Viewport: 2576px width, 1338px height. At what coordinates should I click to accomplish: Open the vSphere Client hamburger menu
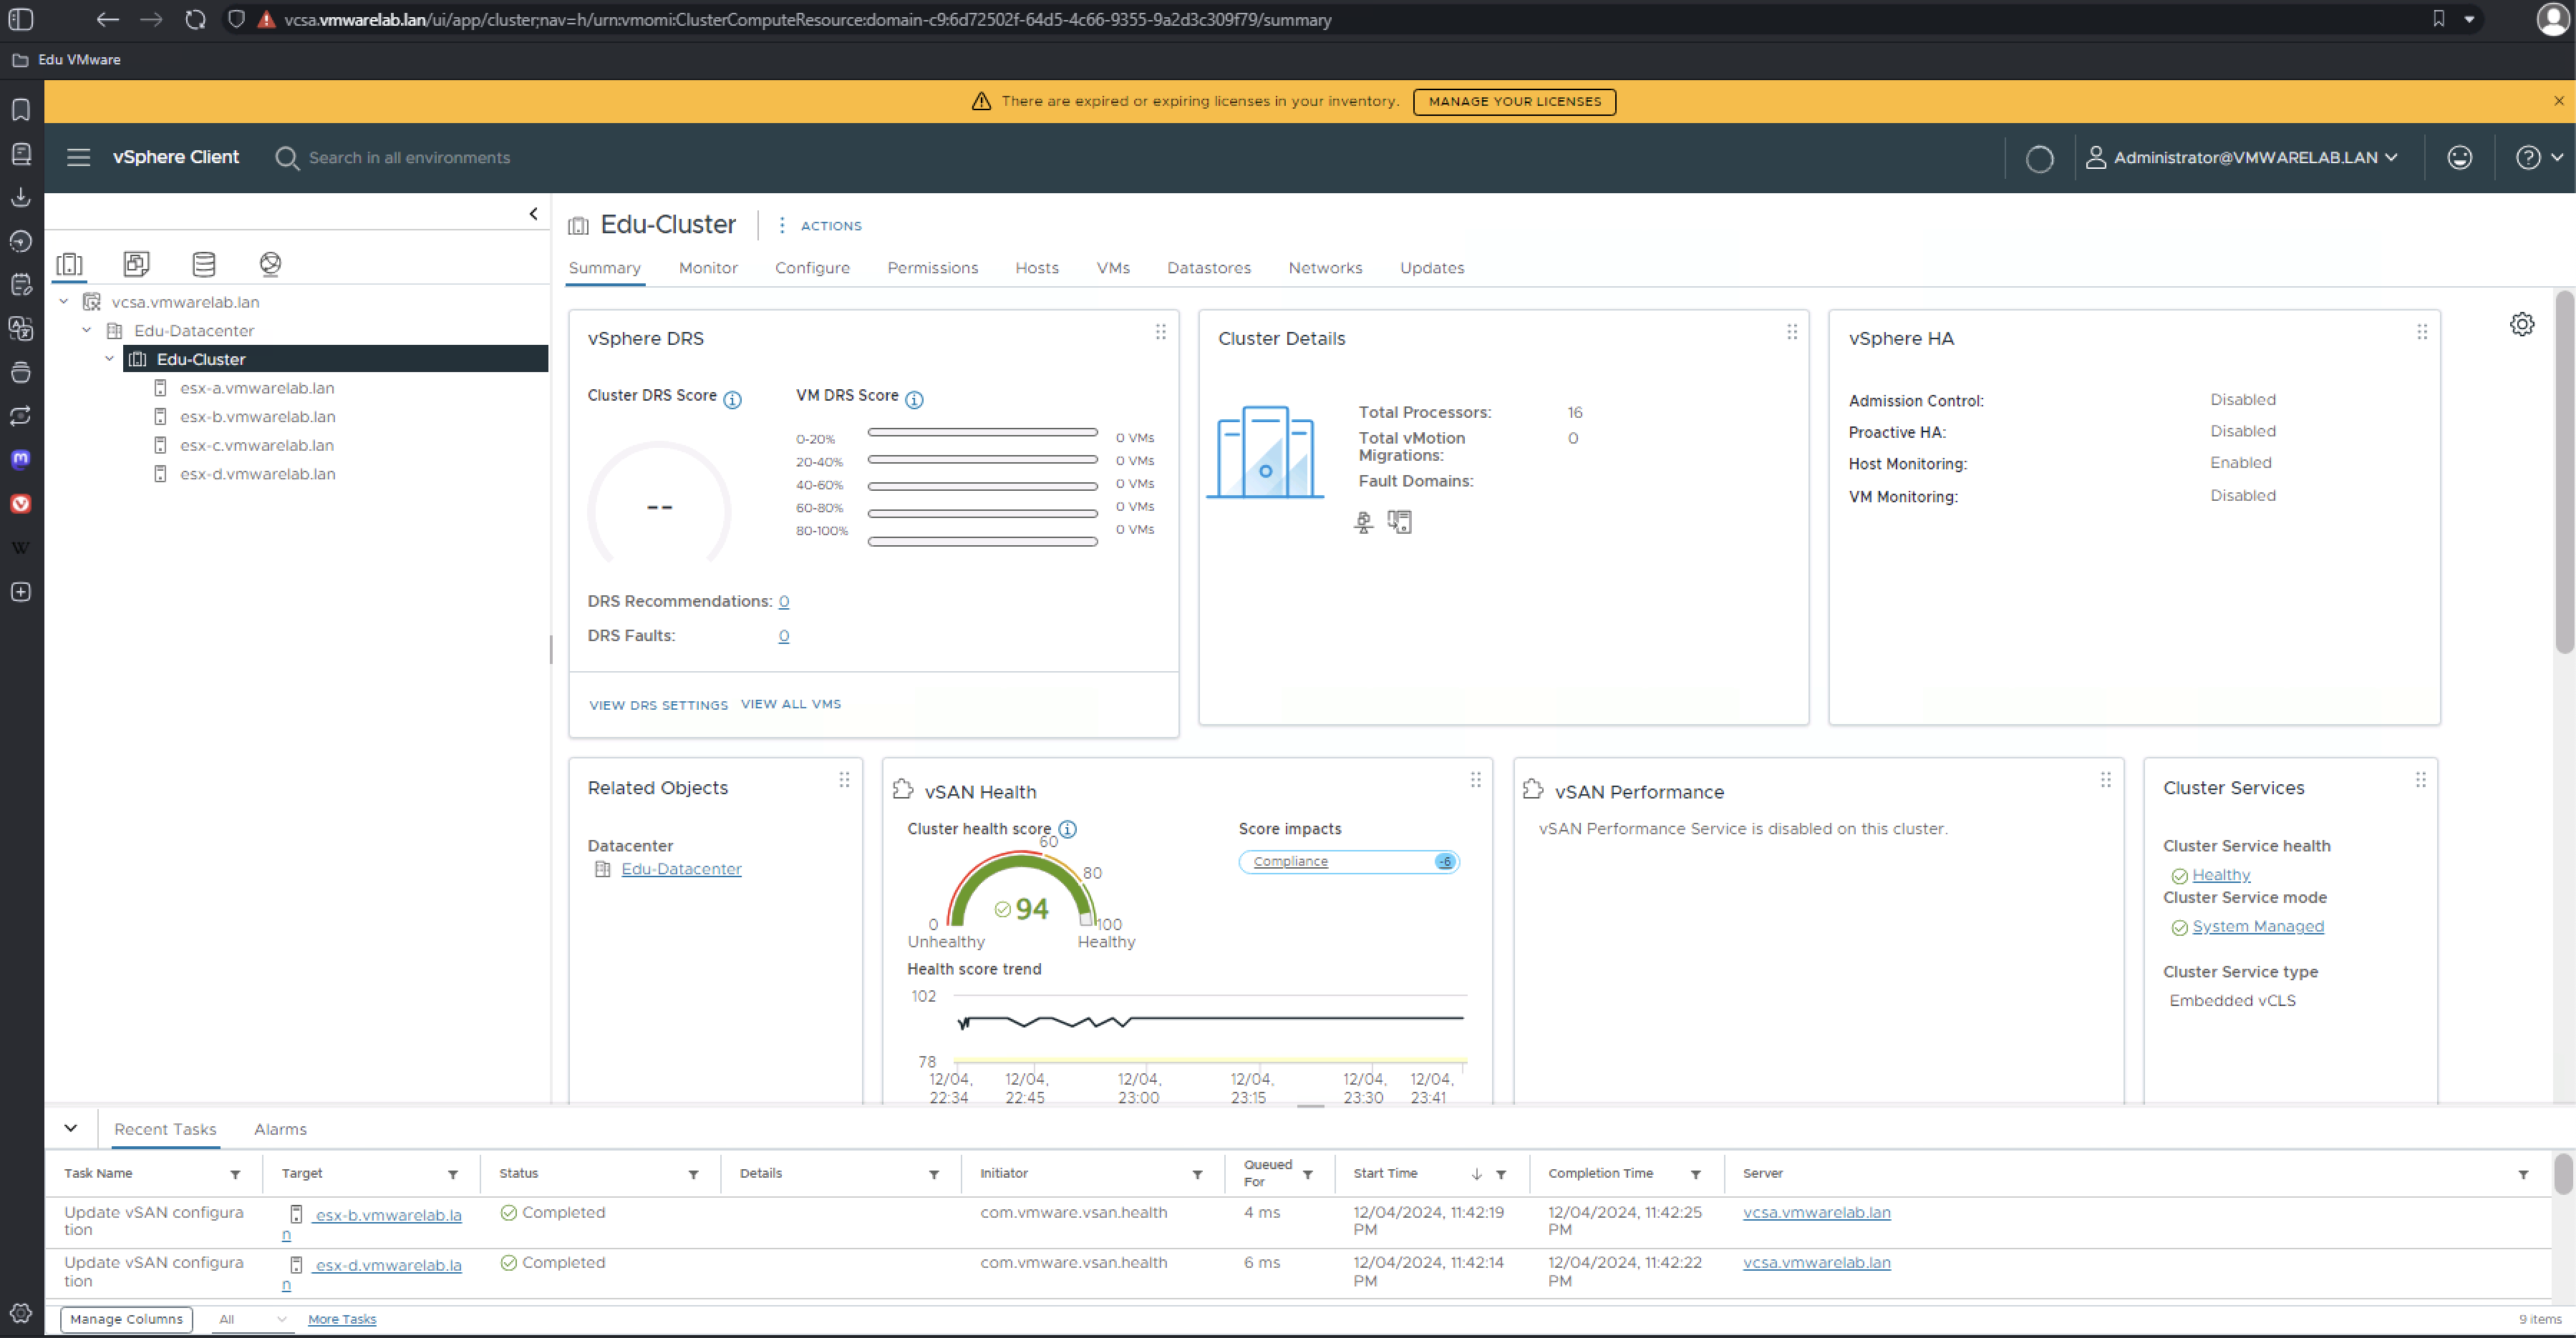[78, 157]
